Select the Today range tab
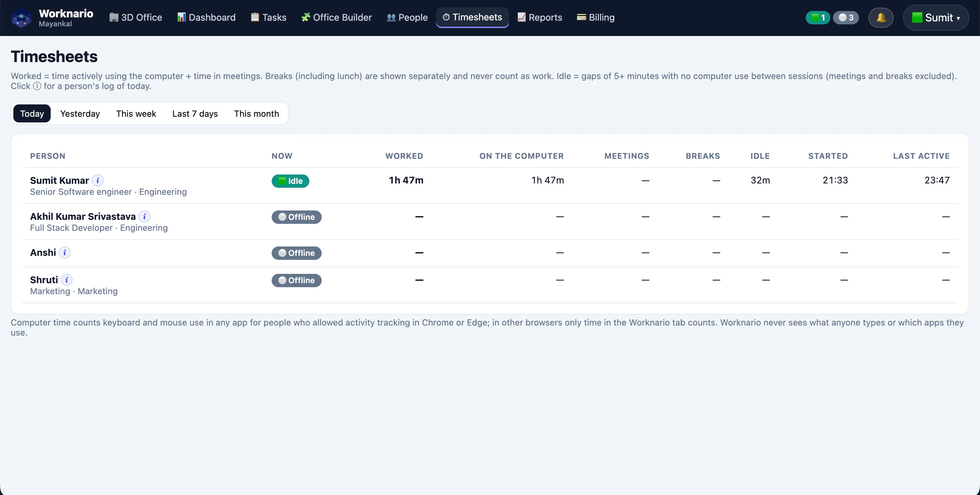 pyautogui.click(x=32, y=113)
